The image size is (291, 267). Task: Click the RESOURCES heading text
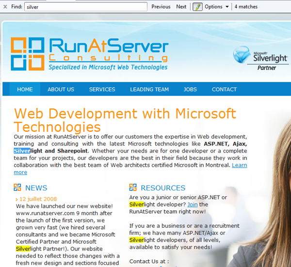[163, 188]
